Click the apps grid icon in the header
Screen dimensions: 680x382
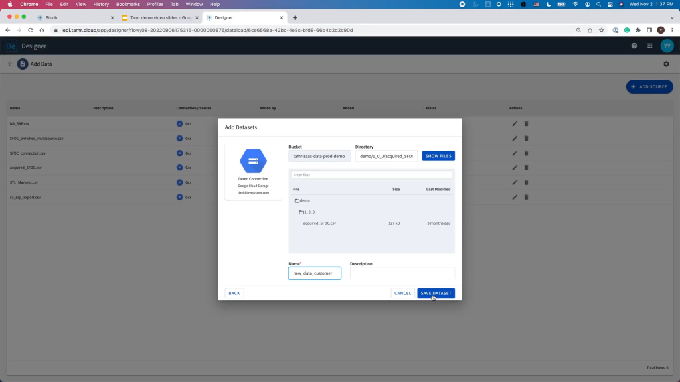pos(651,46)
